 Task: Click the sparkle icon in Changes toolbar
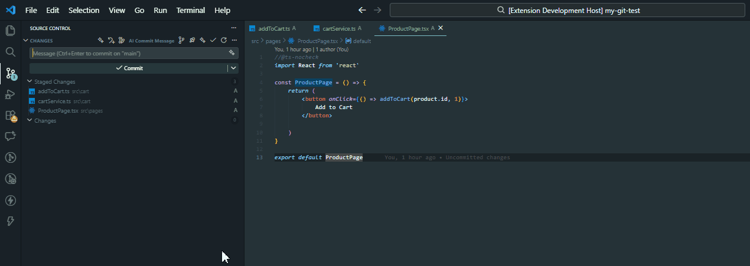click(x=101, y=41)
